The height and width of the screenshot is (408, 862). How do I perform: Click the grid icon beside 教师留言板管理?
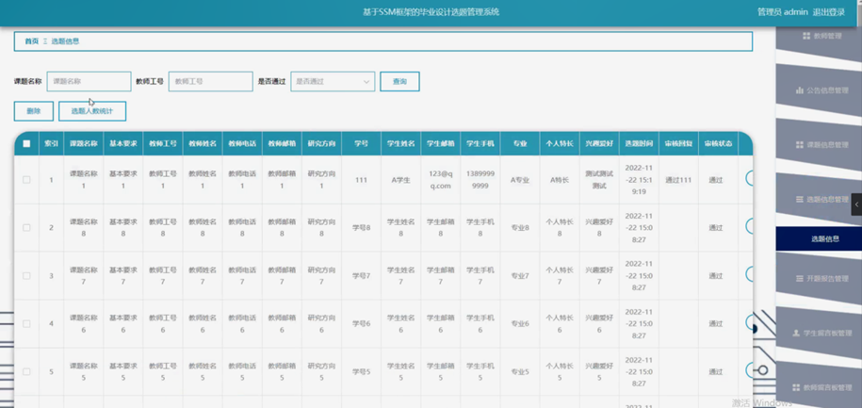(x=796, y=387)
